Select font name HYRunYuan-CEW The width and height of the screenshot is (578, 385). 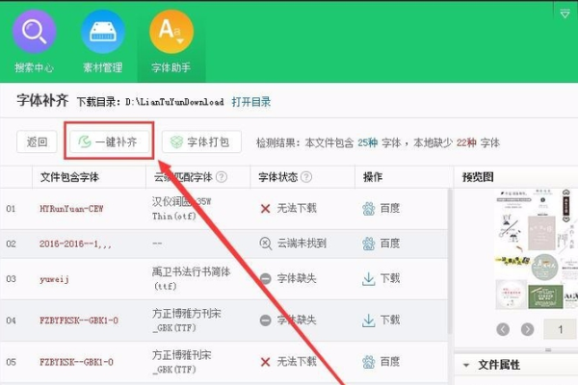pos(71,209)
